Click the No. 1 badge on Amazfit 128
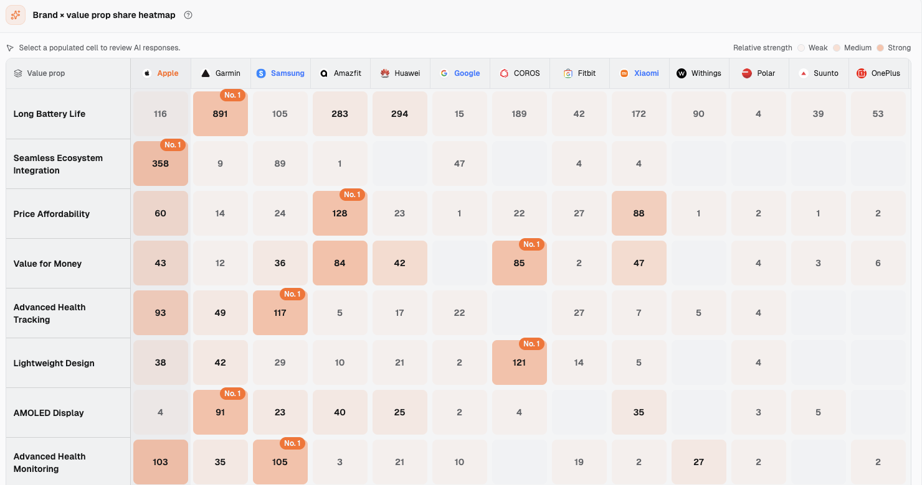 352,195
